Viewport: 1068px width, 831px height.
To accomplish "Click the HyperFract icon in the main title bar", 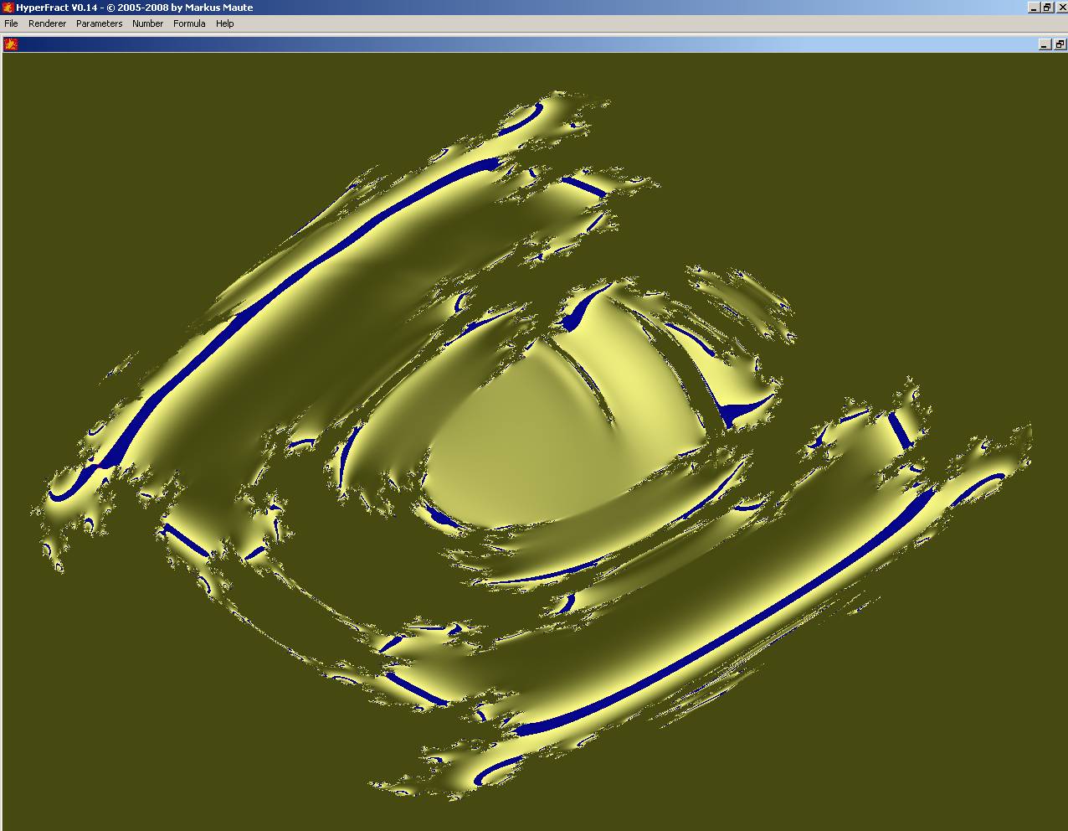I will [8, 8].
